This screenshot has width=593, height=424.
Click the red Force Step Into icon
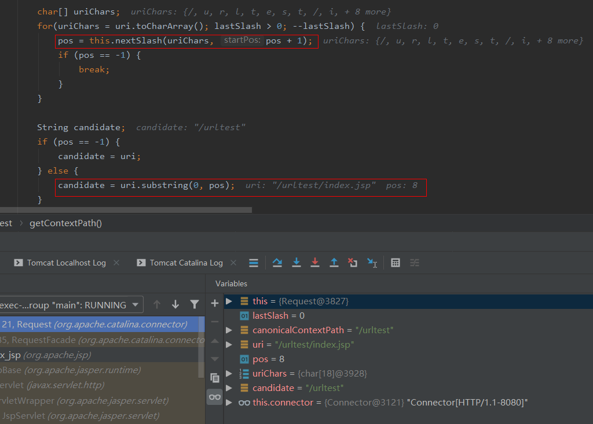pos(315,263)
